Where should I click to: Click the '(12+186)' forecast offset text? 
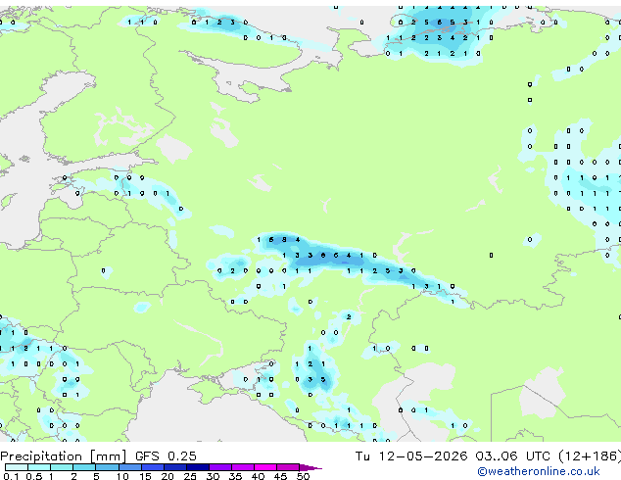click(x=590, y=456)
